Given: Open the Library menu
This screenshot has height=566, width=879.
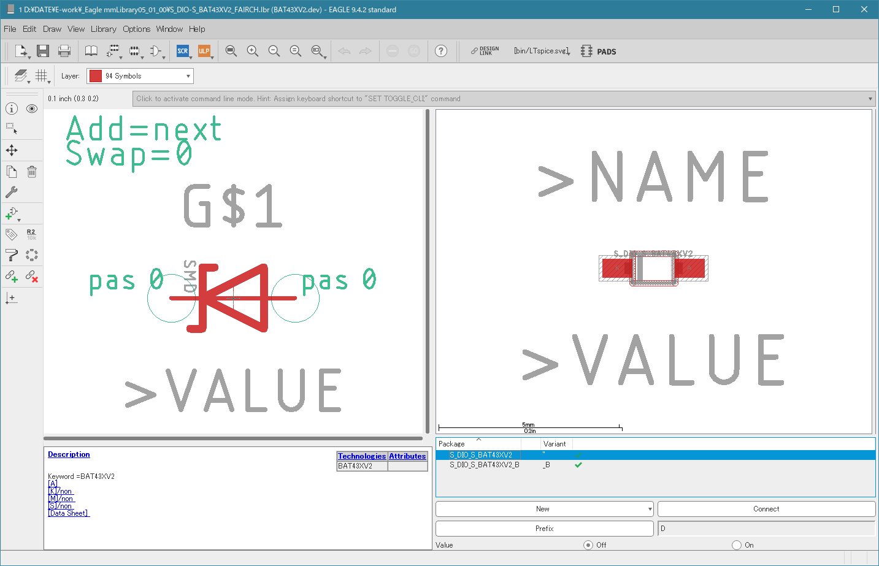Looking at the screenshot, I should point(103,29).
